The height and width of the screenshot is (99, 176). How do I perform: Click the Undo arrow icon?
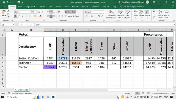coord(8,2)
